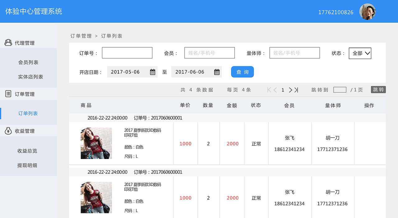Click the first T-shirt product thumbnail

point(96,143)
